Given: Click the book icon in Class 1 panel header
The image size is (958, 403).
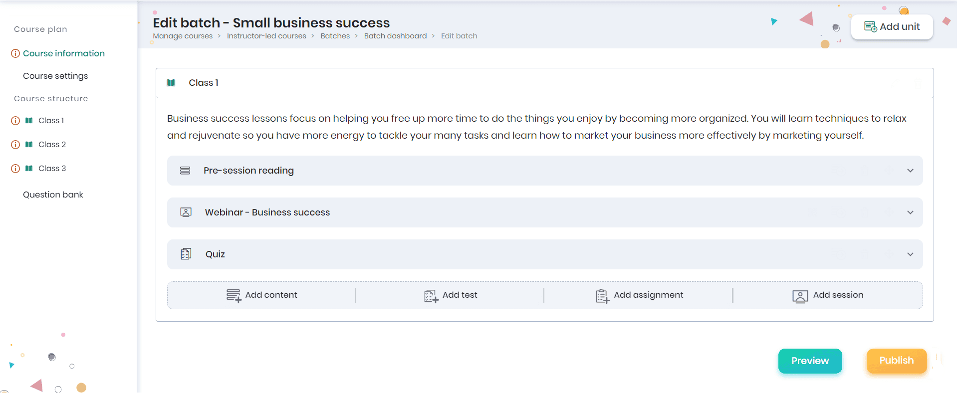Looking at the screenshot, I should tap(171, 83).
